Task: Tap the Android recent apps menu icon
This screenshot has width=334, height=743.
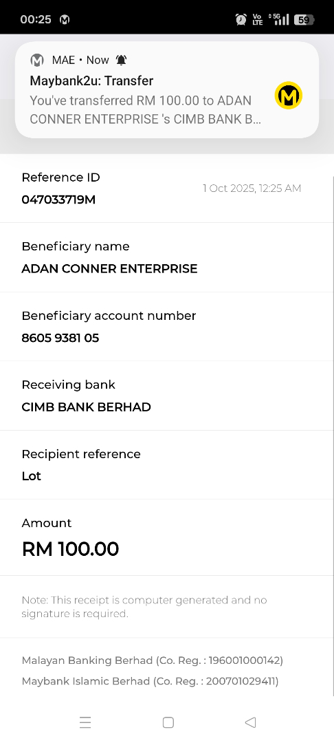Action: pos(85,722)
